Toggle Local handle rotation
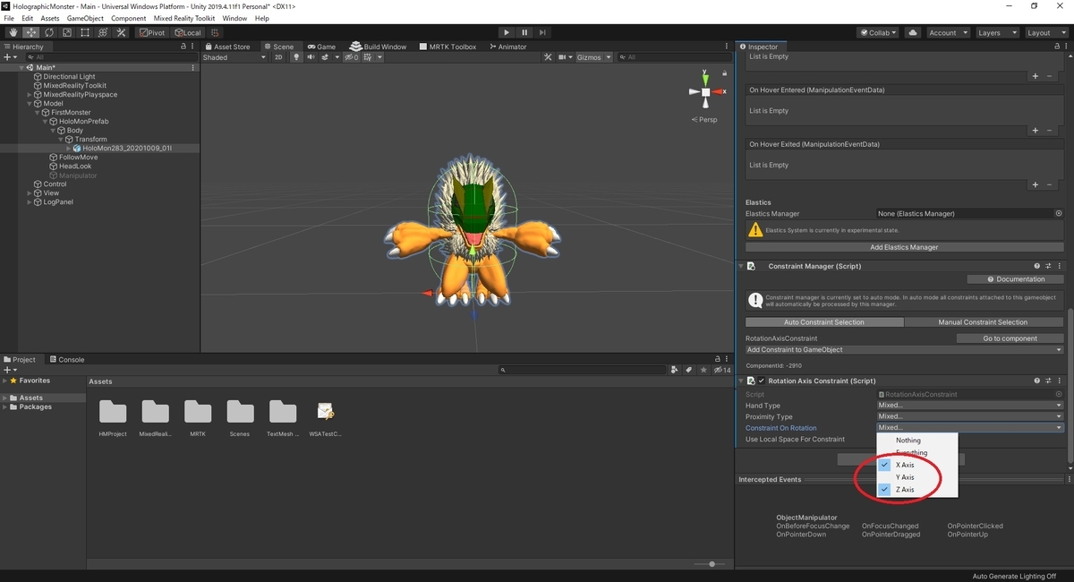The width and height of the screenshot is (1074, 582). (188, 32)
